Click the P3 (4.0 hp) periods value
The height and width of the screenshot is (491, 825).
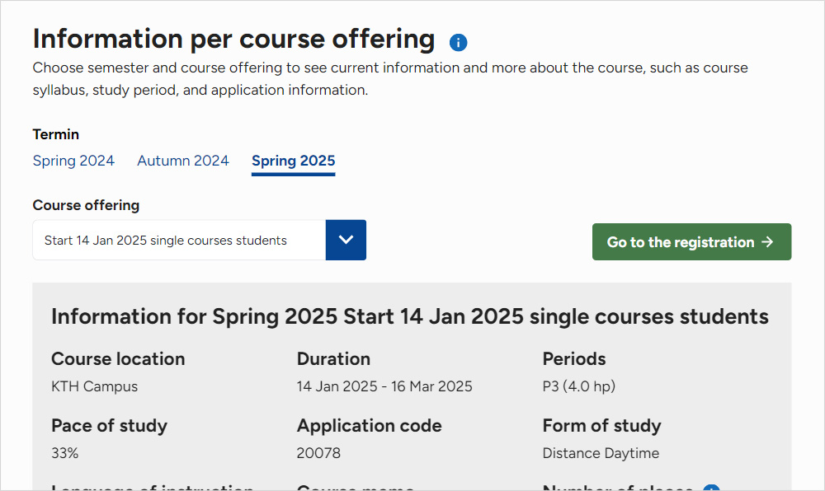point(578,386)
